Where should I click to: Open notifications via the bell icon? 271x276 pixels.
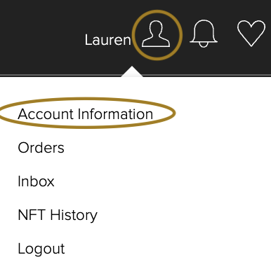click(204, 34)
